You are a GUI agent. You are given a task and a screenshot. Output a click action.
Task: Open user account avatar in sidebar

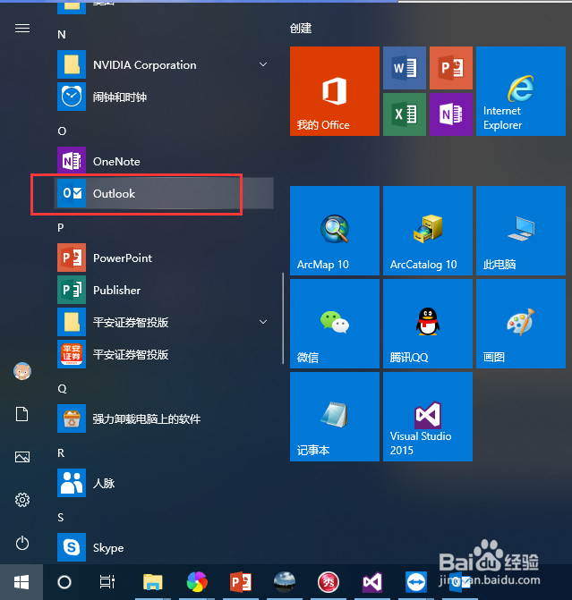pos(22,371)
